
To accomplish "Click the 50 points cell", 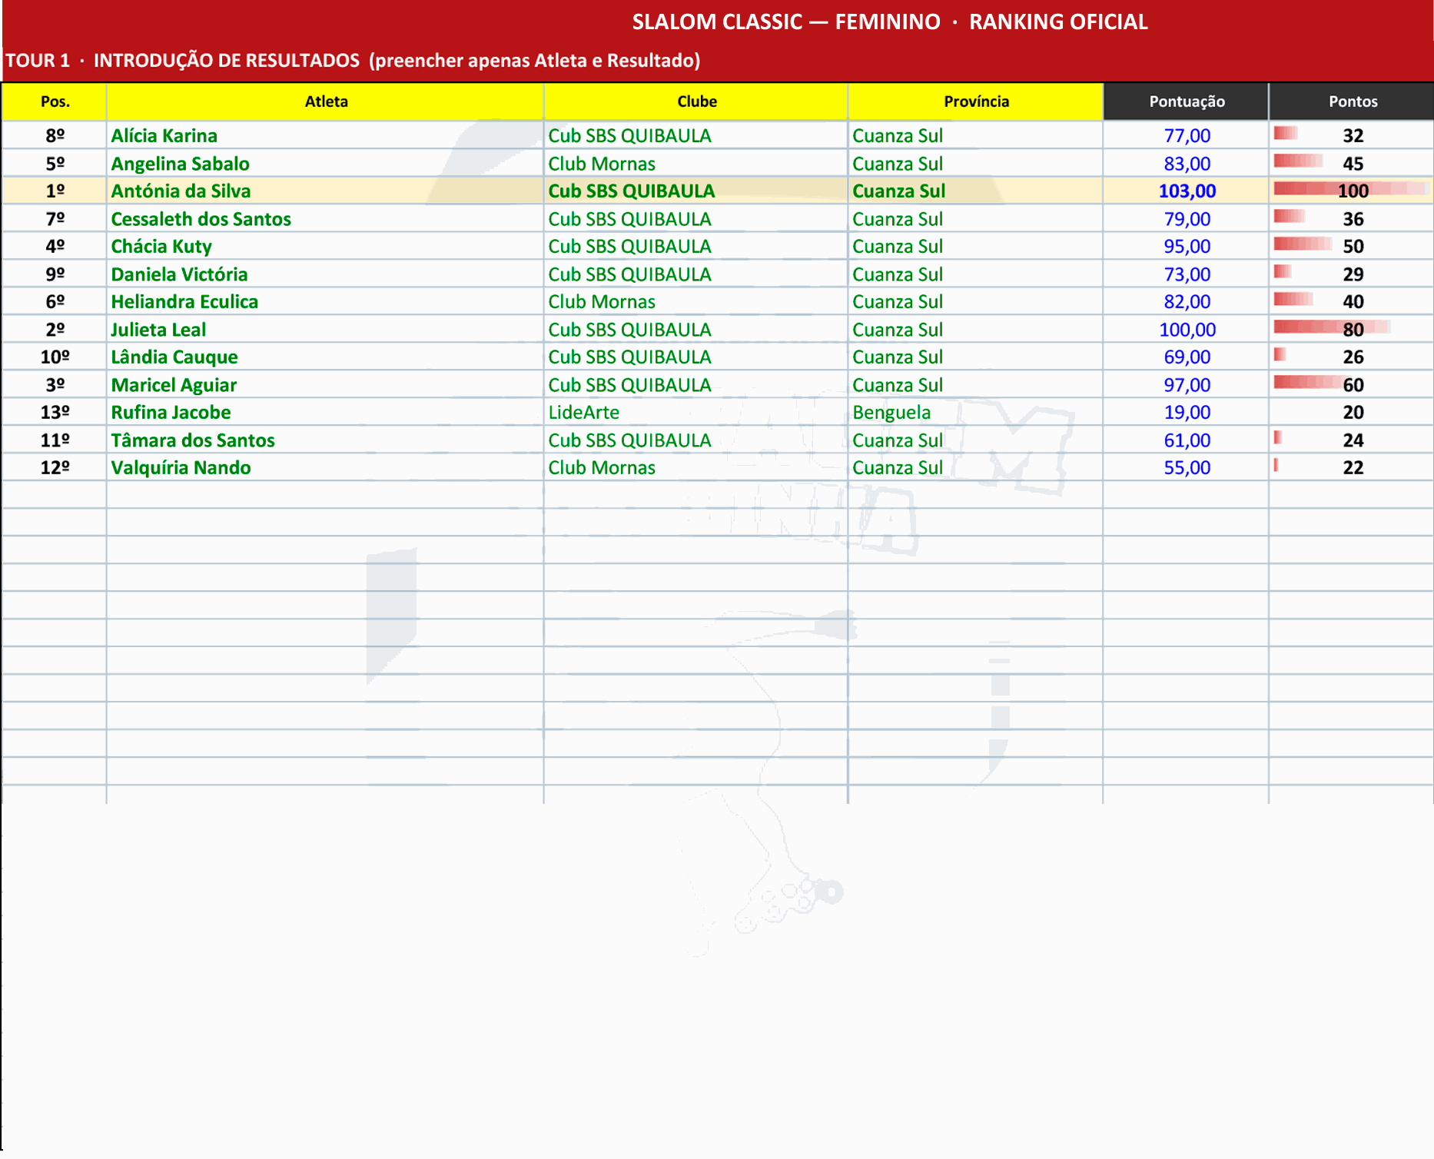I will 1353,246.
